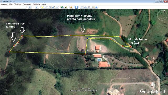Click zoom out at slider bottom

(x=162, y=53)
